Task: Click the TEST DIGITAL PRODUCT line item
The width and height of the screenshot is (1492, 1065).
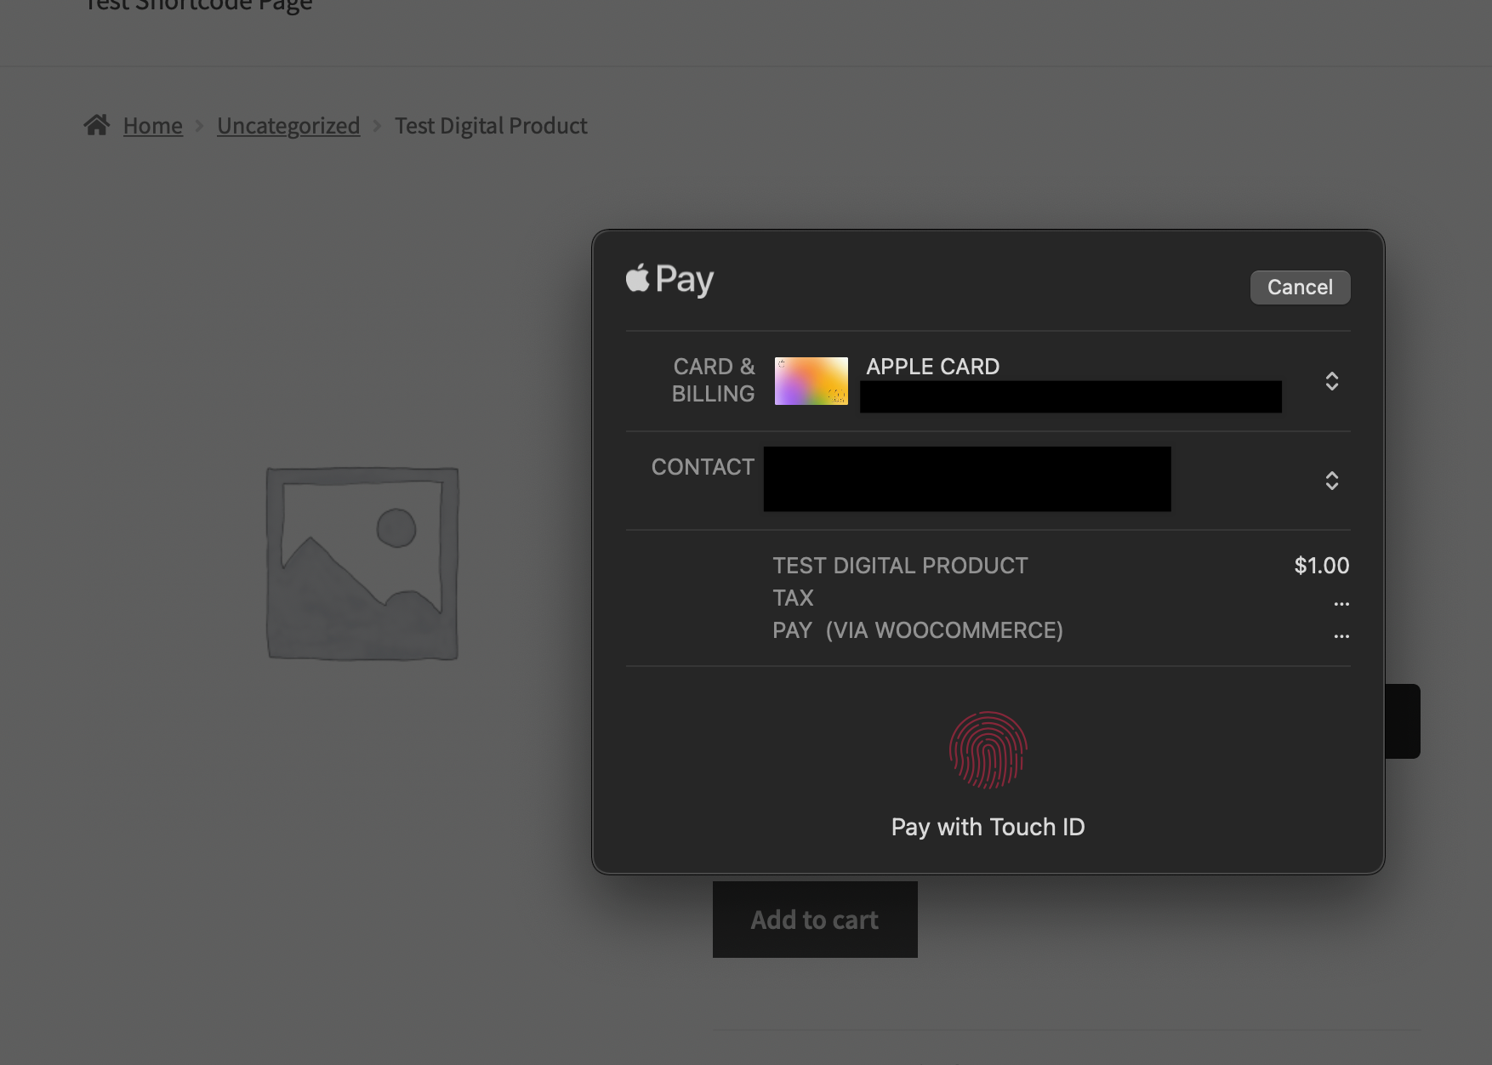Action: (900, 566)
